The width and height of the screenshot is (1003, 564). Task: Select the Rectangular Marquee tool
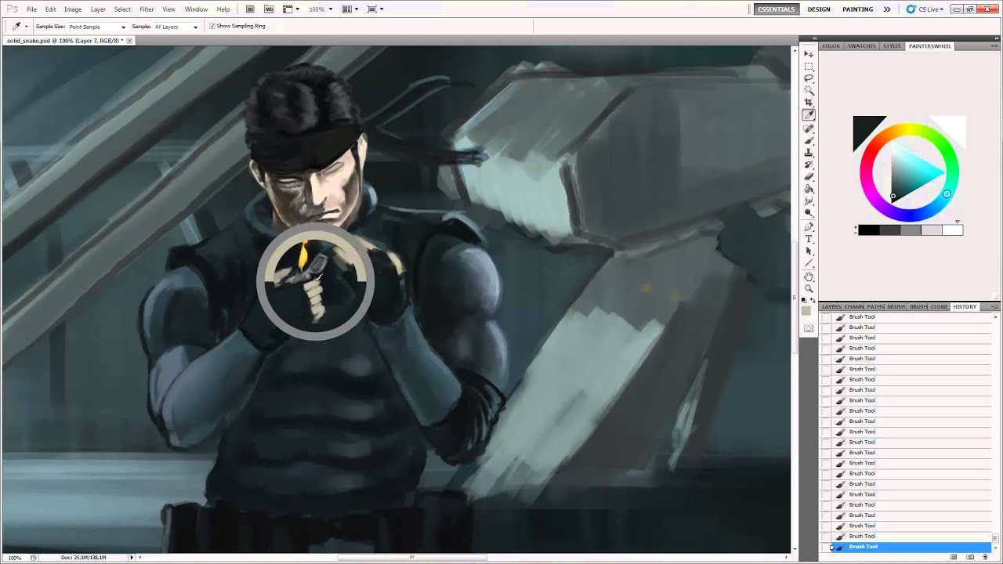809,67
